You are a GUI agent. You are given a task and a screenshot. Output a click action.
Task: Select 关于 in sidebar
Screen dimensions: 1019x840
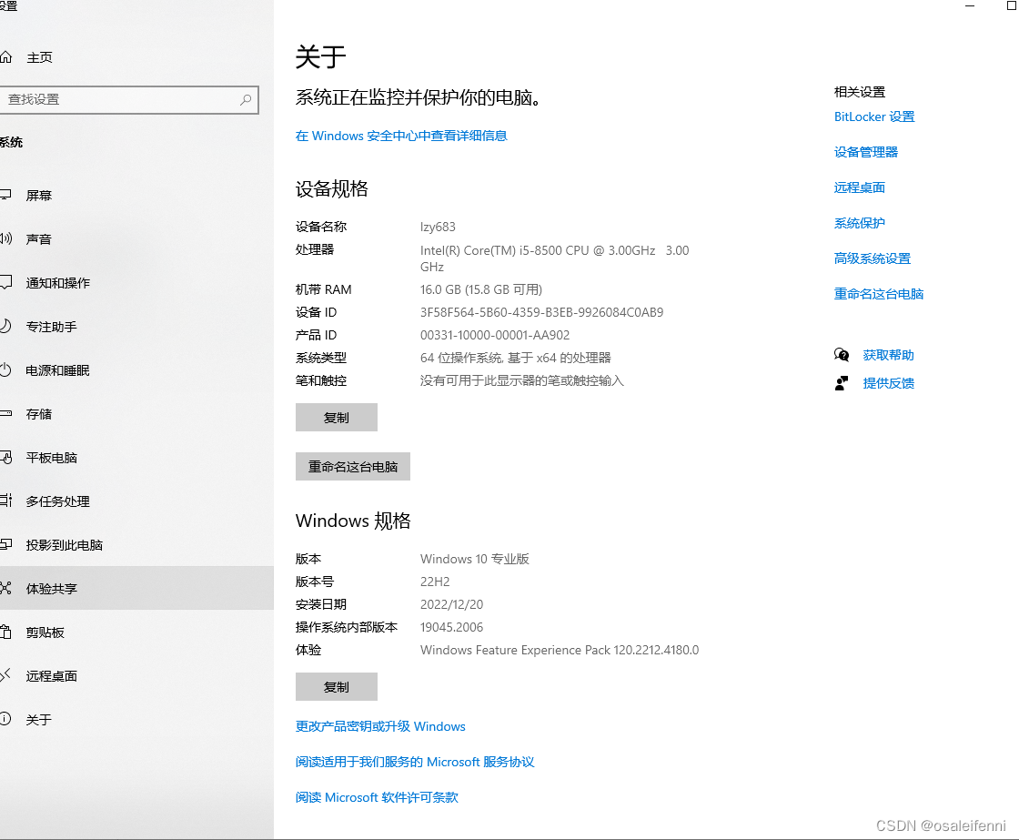(38, 719)
